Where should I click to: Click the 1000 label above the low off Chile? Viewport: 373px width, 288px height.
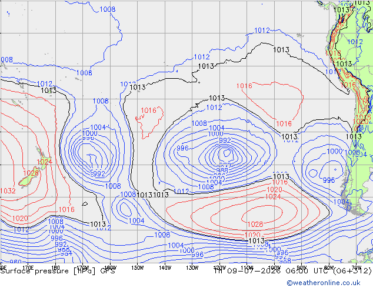click(x=334, y=152)
